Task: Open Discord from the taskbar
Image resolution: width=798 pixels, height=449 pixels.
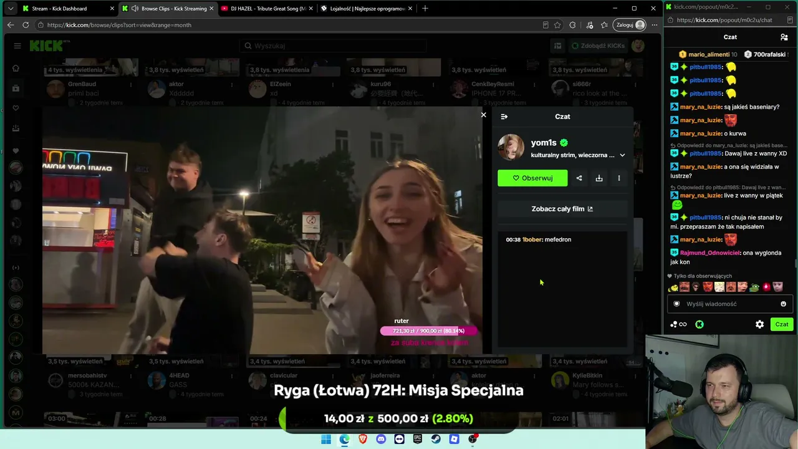Action: [x=381, y=439]
